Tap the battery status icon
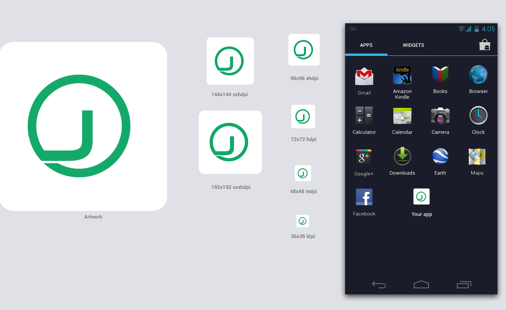Image resolution: width=506 pixels, height=310 pixels. point(476,29)
